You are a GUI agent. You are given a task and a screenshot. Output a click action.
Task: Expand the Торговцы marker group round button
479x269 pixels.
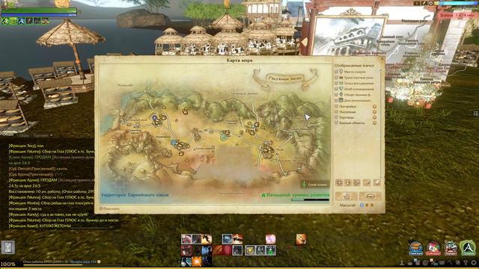(x=374, y=117)
